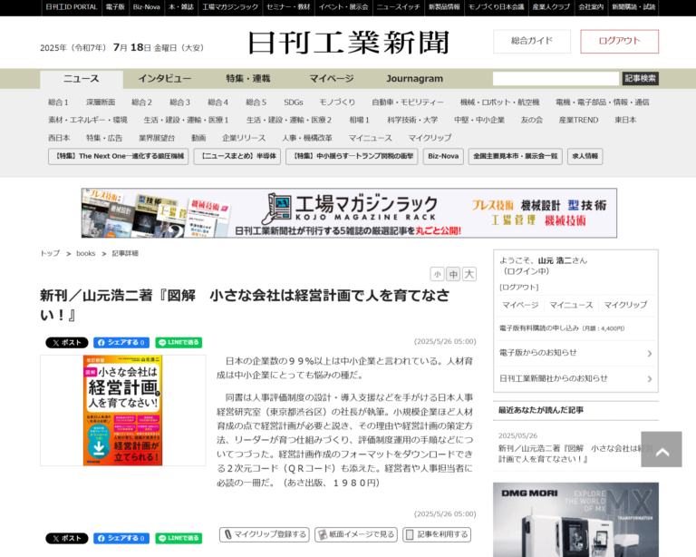This screenshot has width=696, height=557.
Task: Set the font size to large (大)
Action: (469, 274)
